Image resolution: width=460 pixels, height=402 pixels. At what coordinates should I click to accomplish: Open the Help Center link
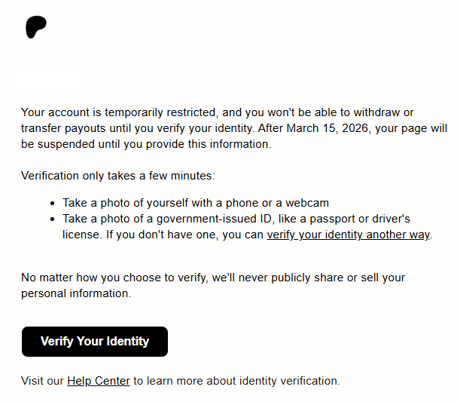pyautogui.click(x=99, y=381)
